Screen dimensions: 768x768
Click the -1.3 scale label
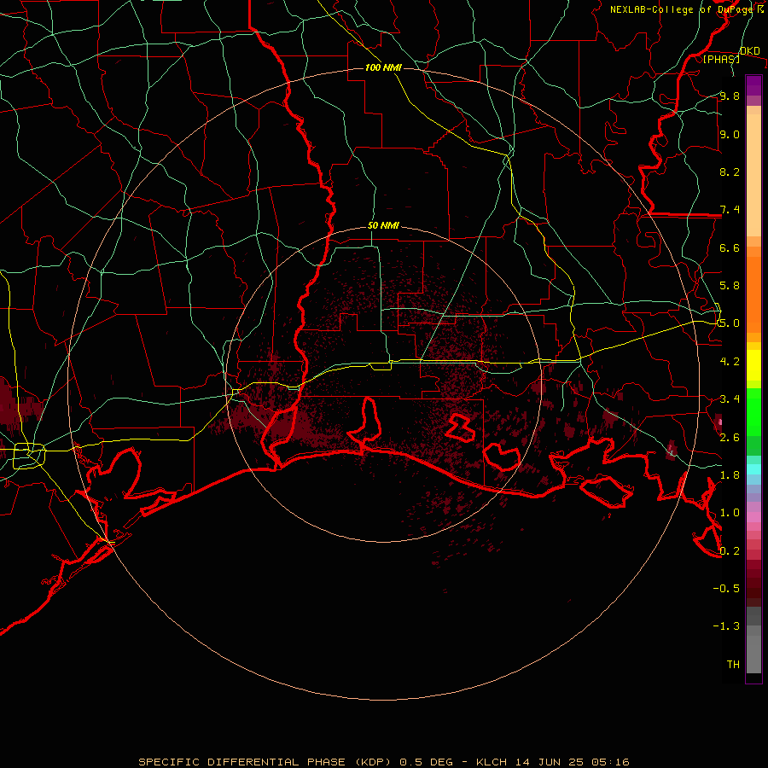726,626
